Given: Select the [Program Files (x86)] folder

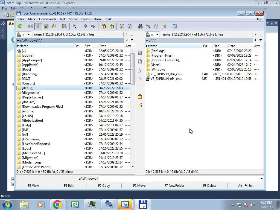Looking at the screenshot, I should [x=204, y=60].
